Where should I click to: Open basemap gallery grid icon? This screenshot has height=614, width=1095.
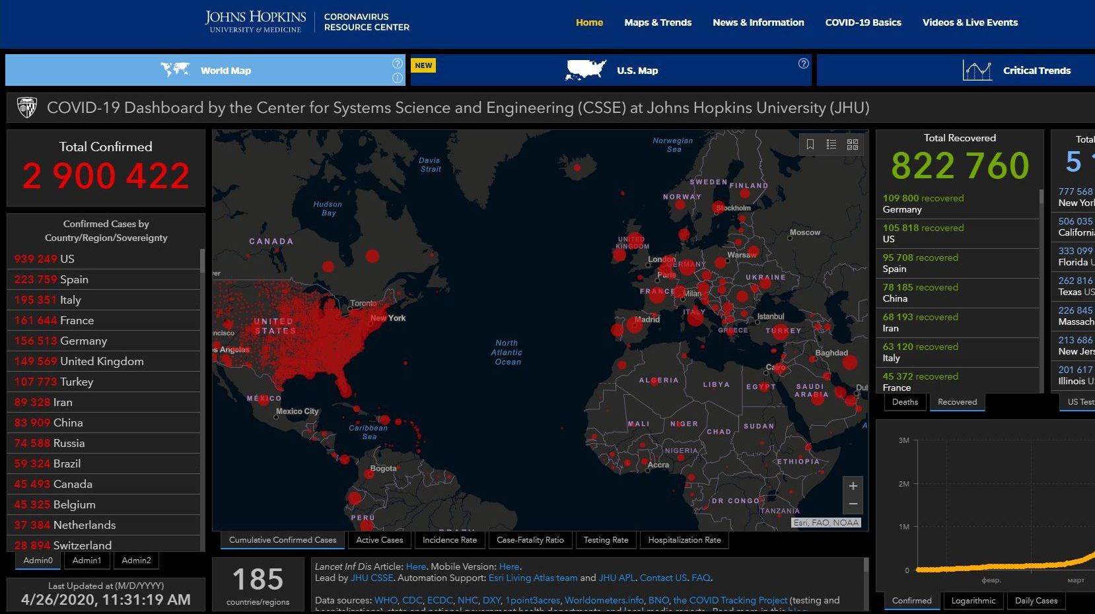pyautogui.click(x=853, y=144)
